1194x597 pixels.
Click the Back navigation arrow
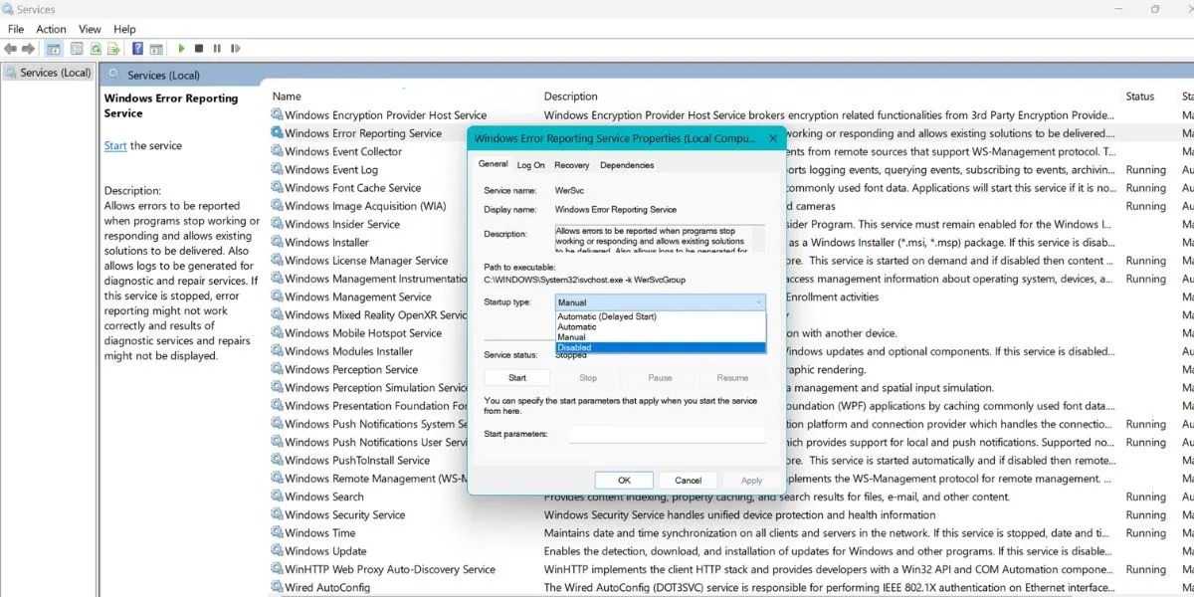(9, 48)
